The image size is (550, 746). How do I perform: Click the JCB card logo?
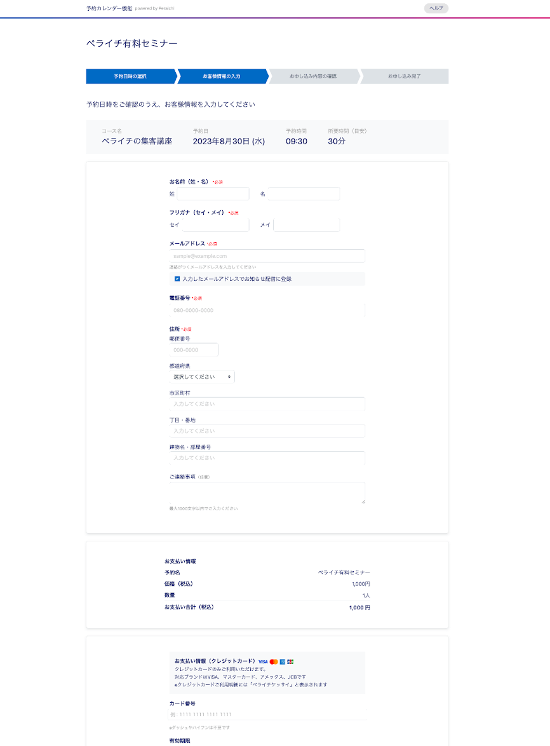[290, 661]
